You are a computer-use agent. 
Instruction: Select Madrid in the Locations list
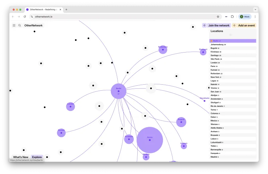coord(232,157)
